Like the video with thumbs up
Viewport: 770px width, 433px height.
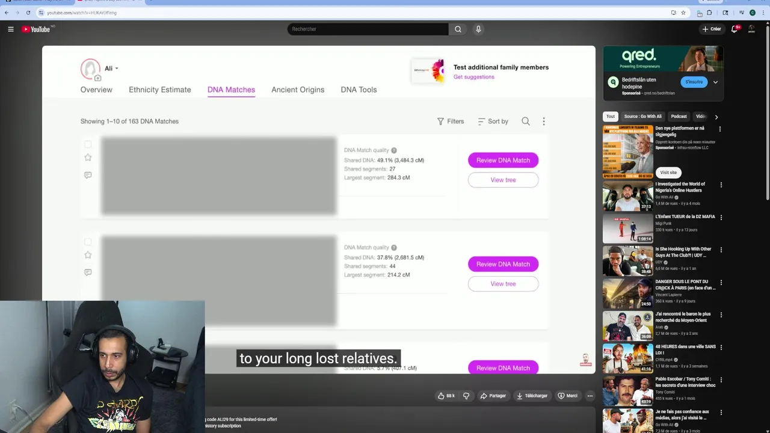point(446,396)
